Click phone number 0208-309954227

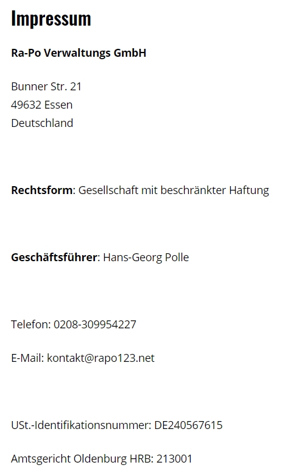[x=95, y=324]
